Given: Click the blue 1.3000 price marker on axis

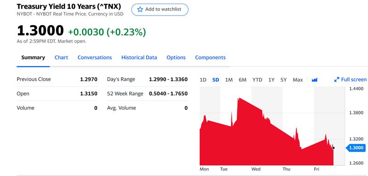Looking at the screenshot, I should click(355, 148).
